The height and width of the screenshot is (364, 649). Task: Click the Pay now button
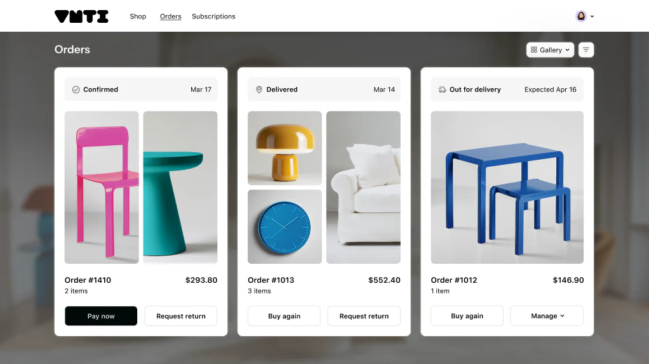101,316
